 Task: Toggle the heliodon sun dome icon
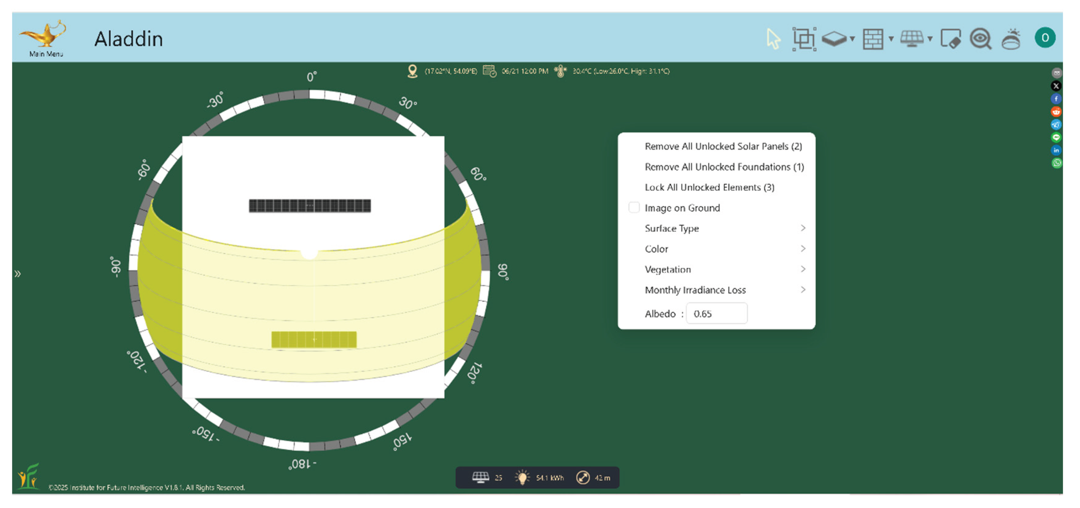click(x=1011, y=39)
